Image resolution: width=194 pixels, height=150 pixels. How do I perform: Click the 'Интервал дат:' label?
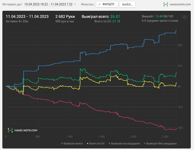(x=12, y=4)
